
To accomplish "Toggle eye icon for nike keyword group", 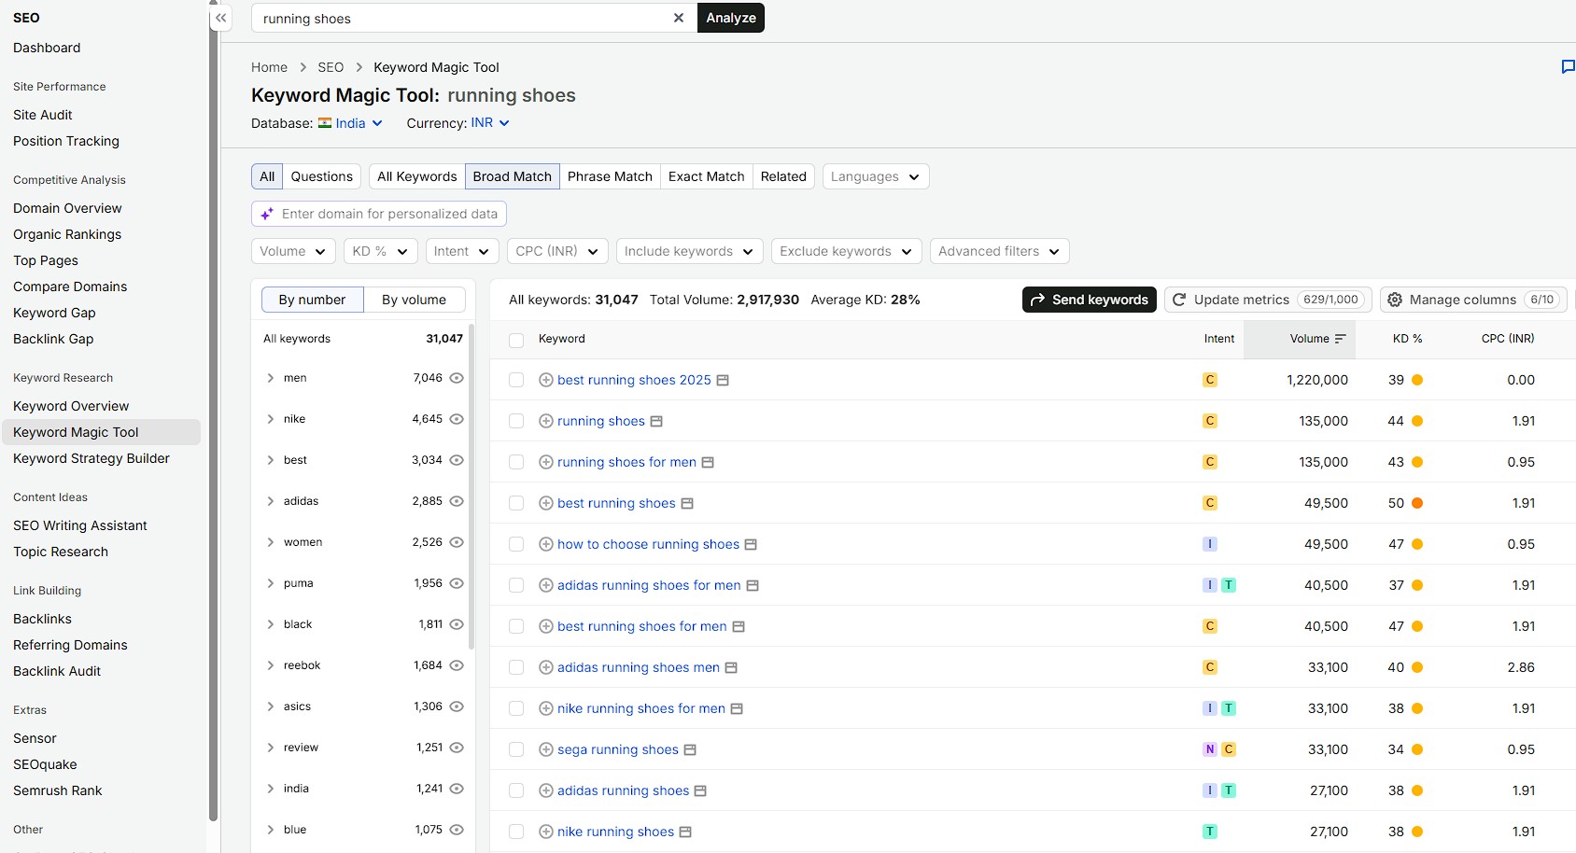I will [x=457, y=419].
